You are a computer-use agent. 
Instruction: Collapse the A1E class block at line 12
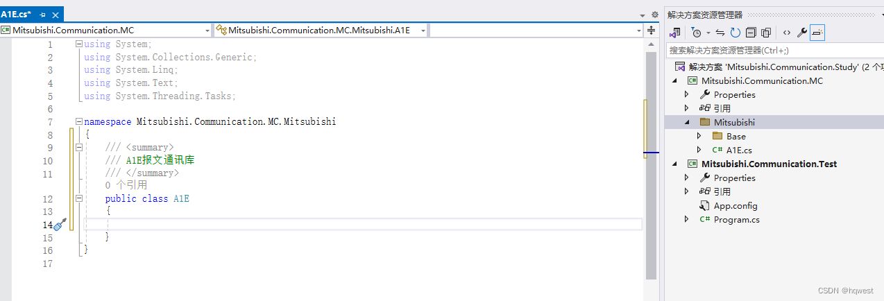(x=78, y=199)
